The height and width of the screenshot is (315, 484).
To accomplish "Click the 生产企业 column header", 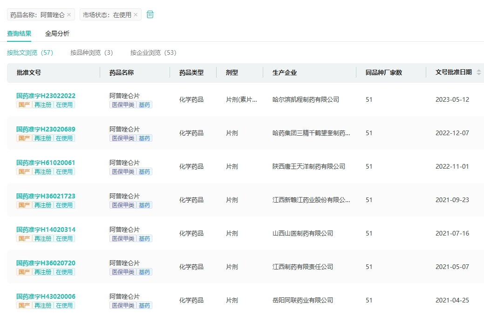I will pos(285,72).
